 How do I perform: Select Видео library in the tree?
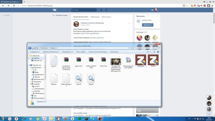point(36,72)
